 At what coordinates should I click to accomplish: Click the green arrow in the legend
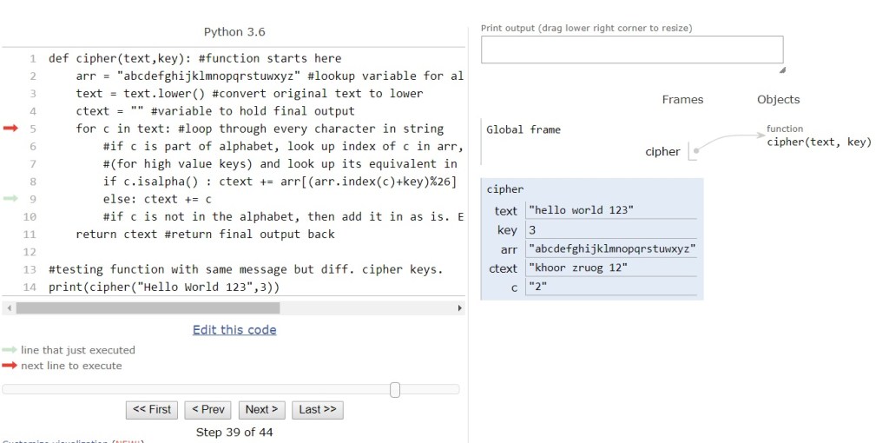(x=10, y=350)
